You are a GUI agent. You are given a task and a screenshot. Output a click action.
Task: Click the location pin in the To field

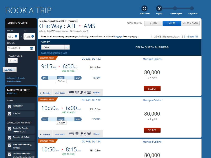[33, 37]
